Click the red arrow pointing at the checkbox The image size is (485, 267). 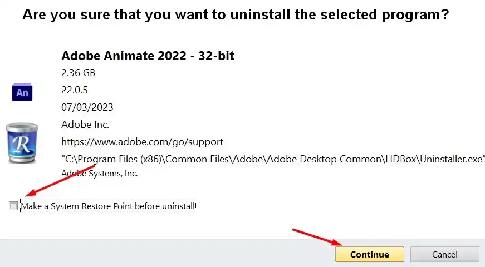click(x=60, y=181)
